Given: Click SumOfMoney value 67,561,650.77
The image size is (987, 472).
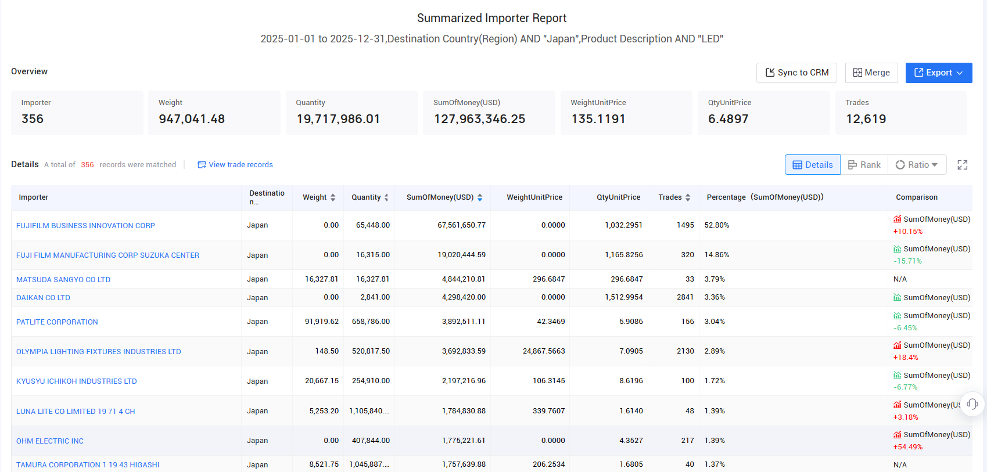Looking at the screenshot, I should (x=461, y=225).
